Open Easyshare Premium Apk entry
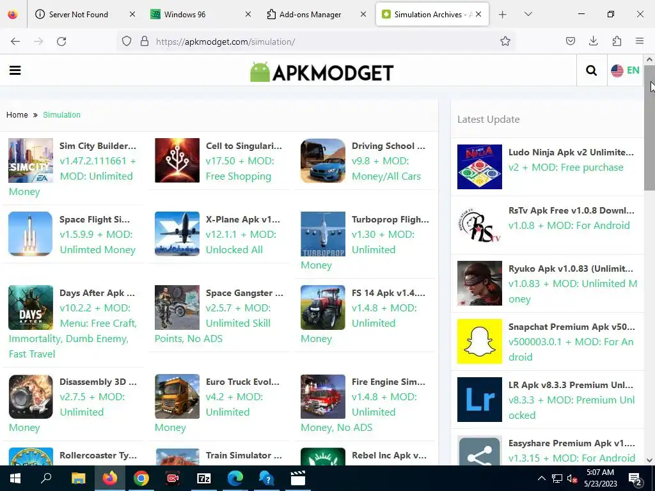This screenshot has height=491, width=655. pyautogui.click(x=571, y=443)
